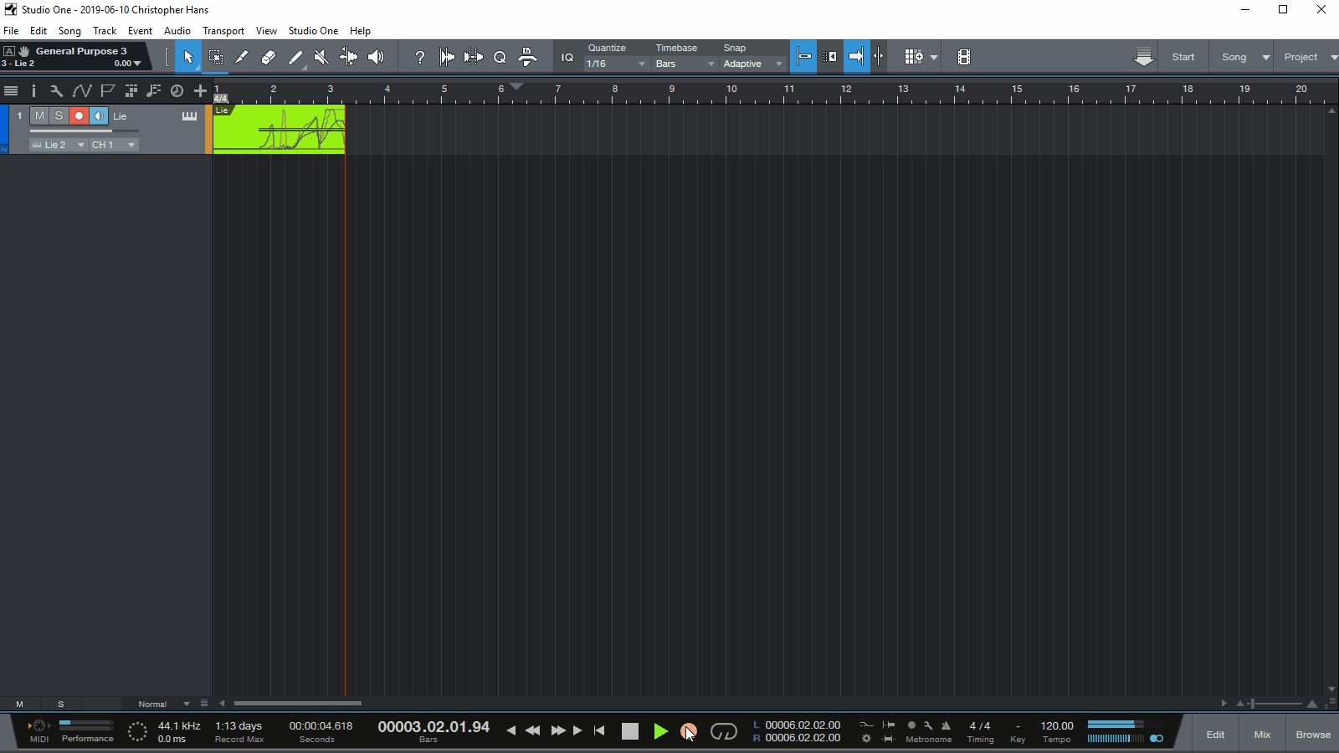Select the Arrow tool
The image size is (1339, 753).
point(188,57)
